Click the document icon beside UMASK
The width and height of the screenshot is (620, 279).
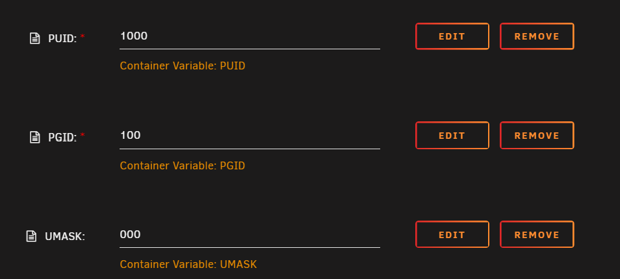[31, 236]
